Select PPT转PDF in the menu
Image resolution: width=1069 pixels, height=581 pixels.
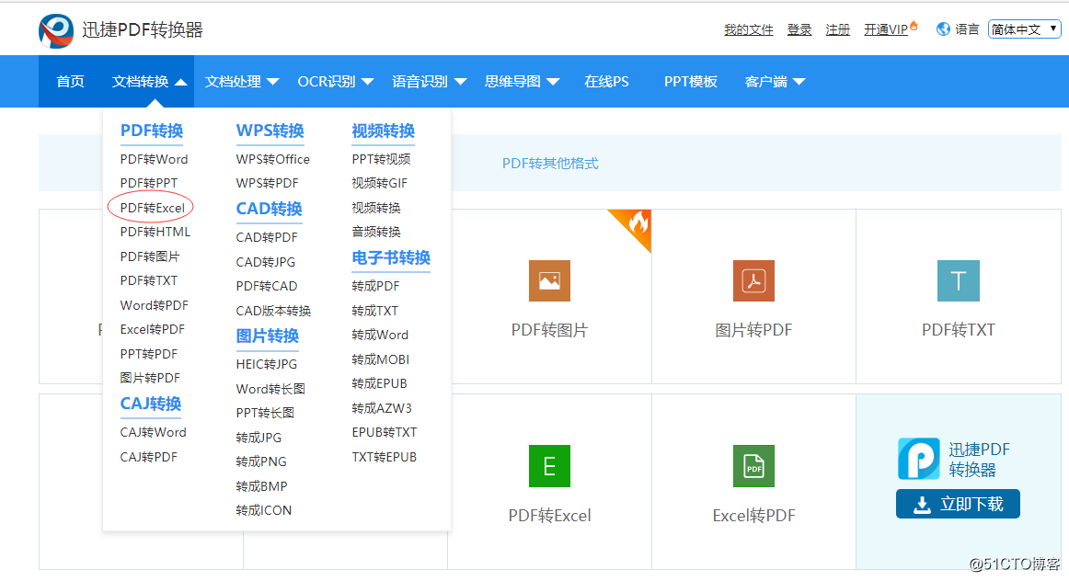tap(149, 354)
